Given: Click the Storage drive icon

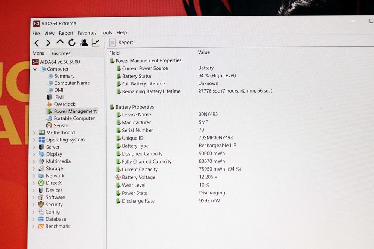Looking at the screenshot, I should tap(41, 168).
